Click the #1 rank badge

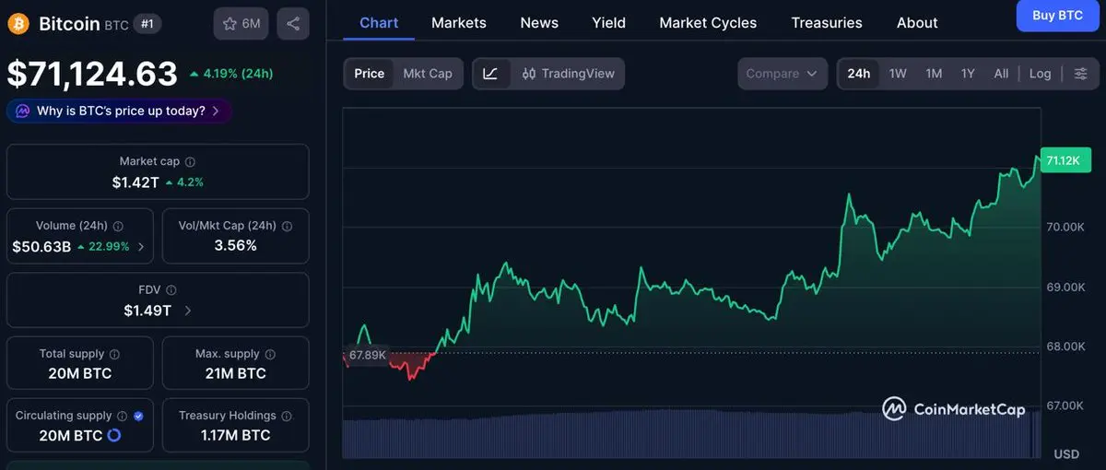(147, 24)
